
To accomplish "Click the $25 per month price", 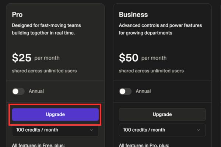I will click(x=35, y=58).
